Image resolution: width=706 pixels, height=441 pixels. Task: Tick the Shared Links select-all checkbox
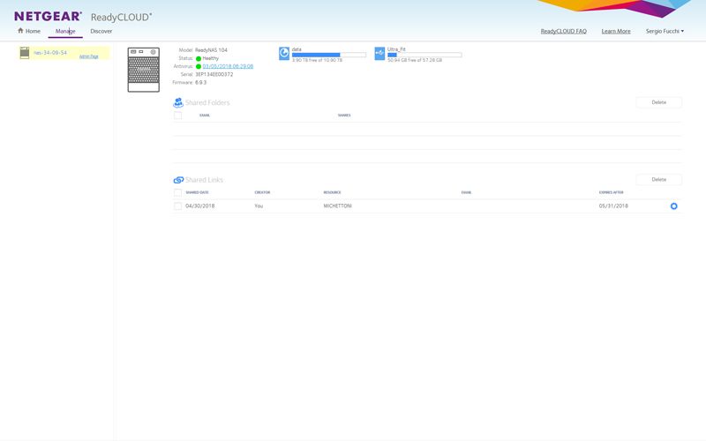[x=178, y=192]
